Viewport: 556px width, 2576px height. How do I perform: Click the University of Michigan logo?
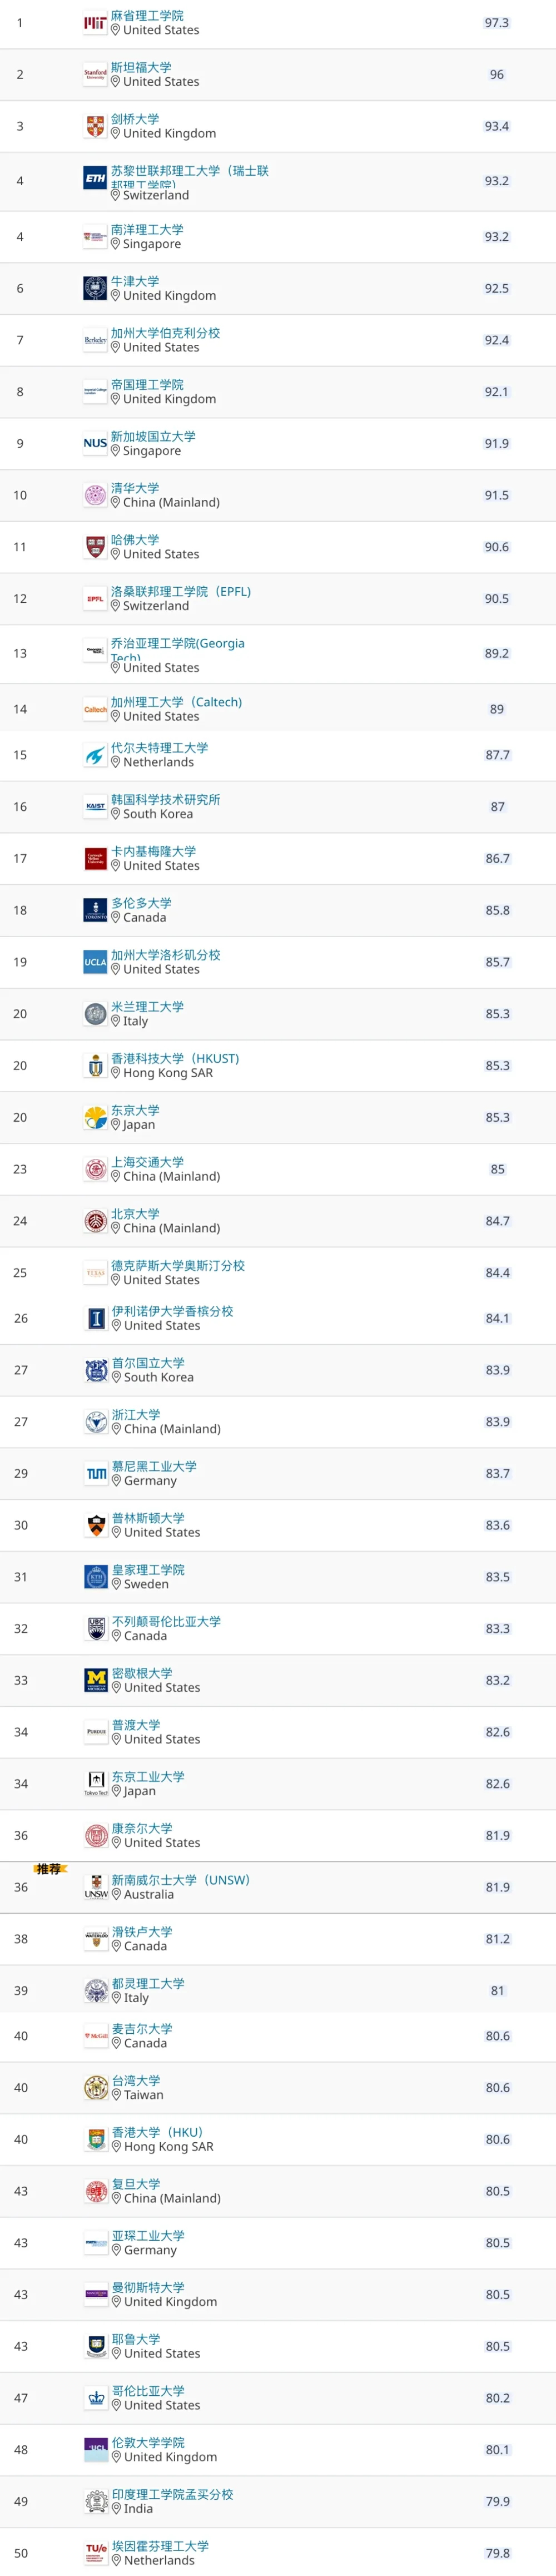click(x=96, y=1680)
